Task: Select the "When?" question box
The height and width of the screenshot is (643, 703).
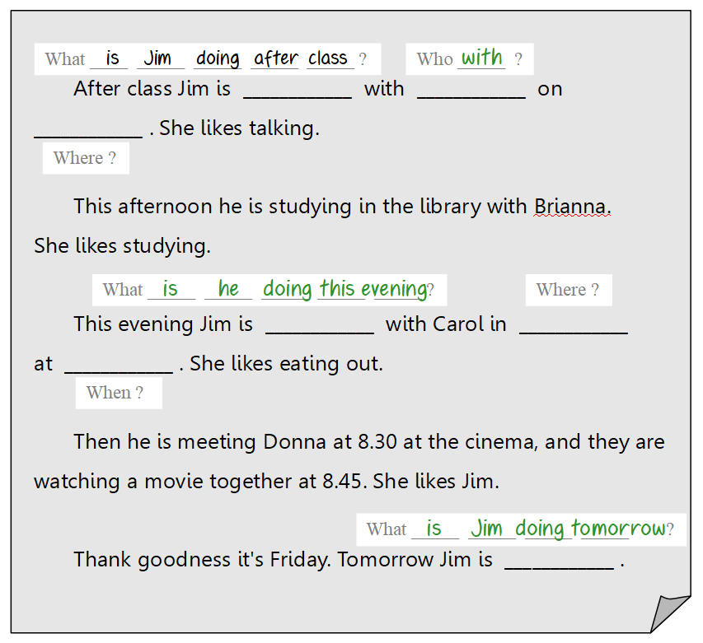Action: click(x=119, y=393)
